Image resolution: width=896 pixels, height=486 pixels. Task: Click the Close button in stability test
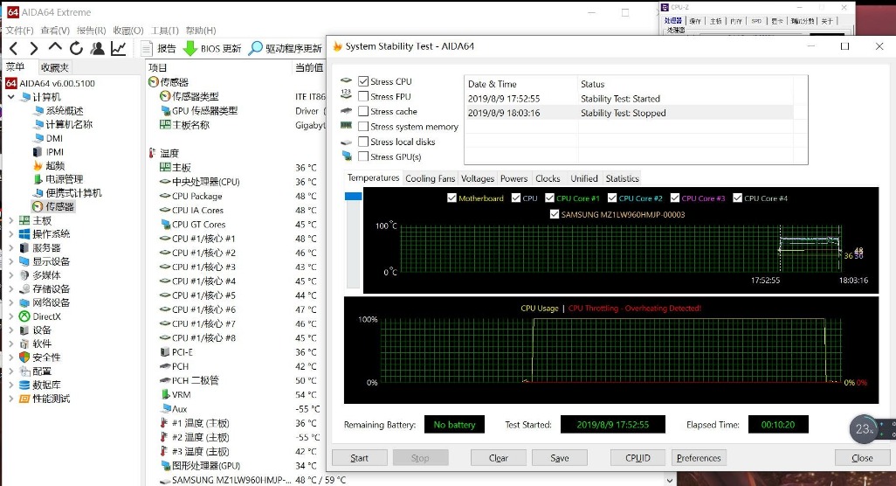point(862,457)
